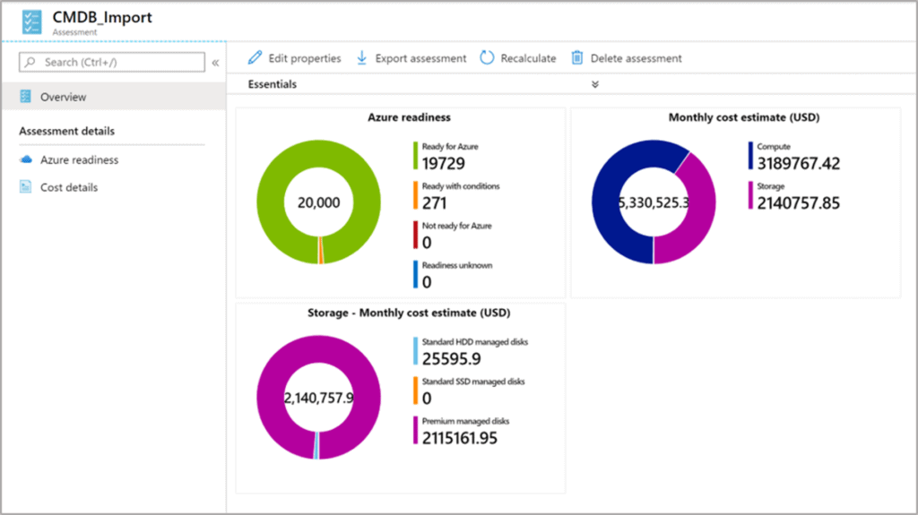
Task: Click light blue Standard HDD swatch
Action: point(415,351)
